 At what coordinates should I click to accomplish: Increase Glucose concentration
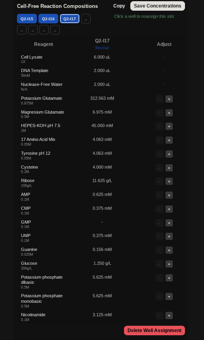point(169,264)
